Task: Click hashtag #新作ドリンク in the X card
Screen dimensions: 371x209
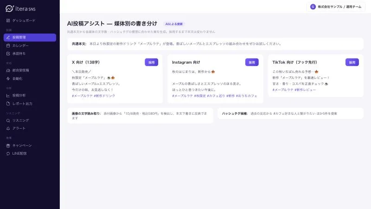Action: click(104, 96)
